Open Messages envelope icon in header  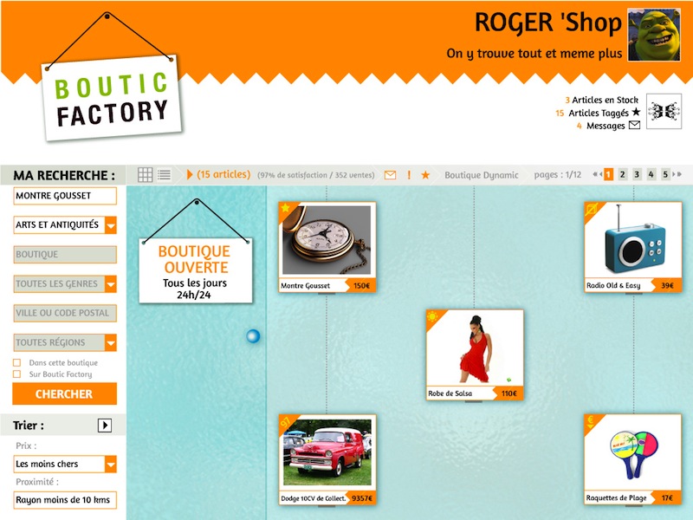634,126
